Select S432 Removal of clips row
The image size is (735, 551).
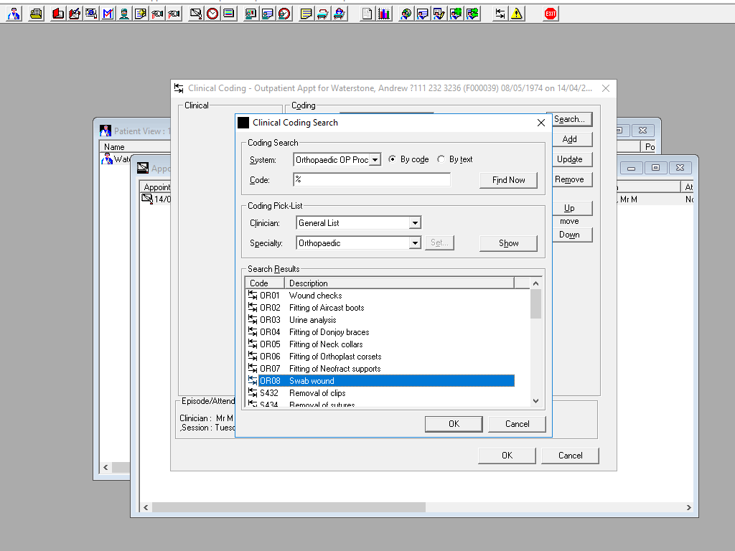[380, 393]
